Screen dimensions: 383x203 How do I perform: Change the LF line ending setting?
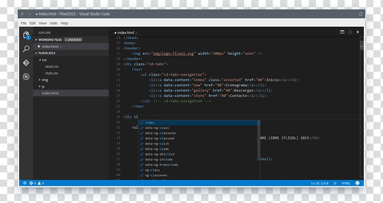pyautogui.click(x=335, y=183)
